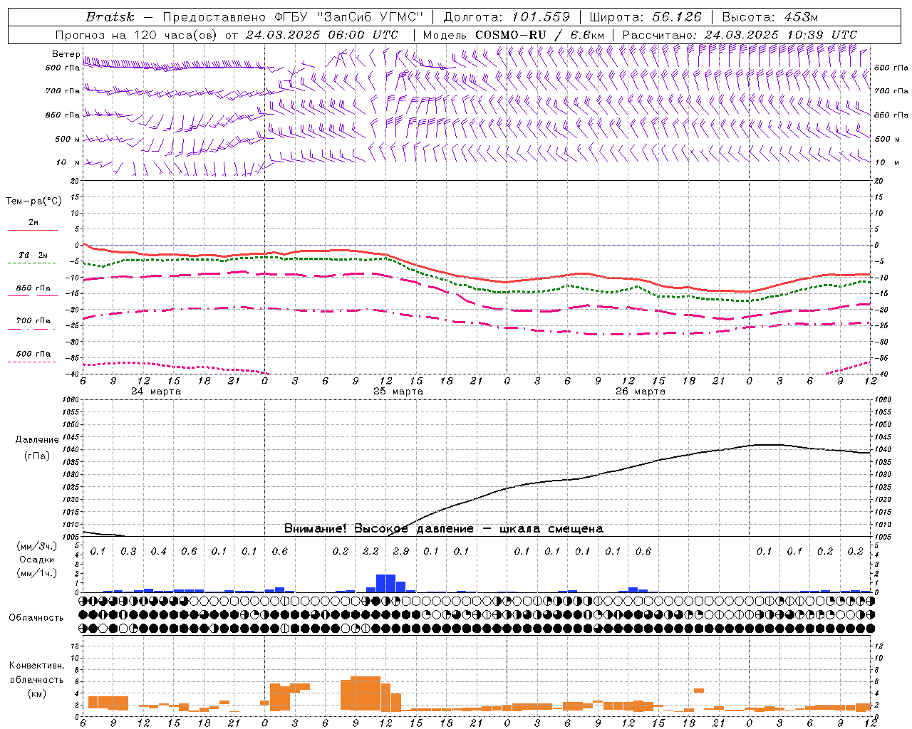912x729 pixels.
Task: Click the Ветер label of wind panel
Action: 66,54
